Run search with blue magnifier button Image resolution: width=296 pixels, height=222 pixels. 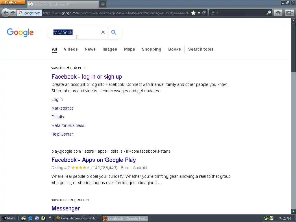114,32
